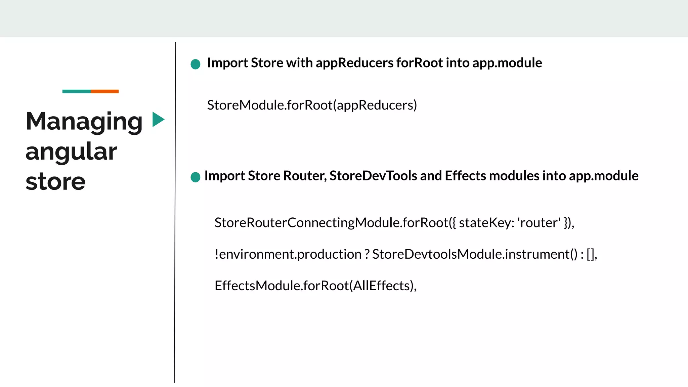Screen dimensions: 688x387
Task: Click the word 'store' in the title
Action: coord(56,182)
